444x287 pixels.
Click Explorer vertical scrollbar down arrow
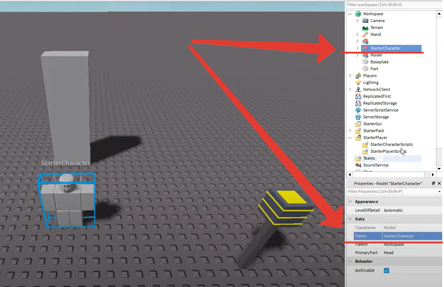point(439,169)
